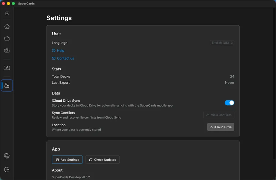276x180 pixels.
Task: Open the card editor icon in sidebar
Action: tap(7, 68)
